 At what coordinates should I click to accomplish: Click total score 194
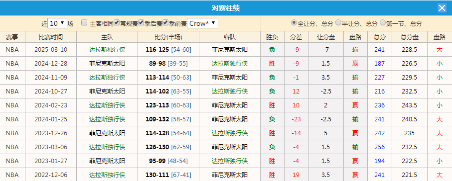(380, 161)
